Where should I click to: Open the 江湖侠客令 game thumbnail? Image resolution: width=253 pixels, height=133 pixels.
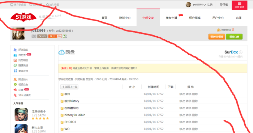(x=21, y=114)
